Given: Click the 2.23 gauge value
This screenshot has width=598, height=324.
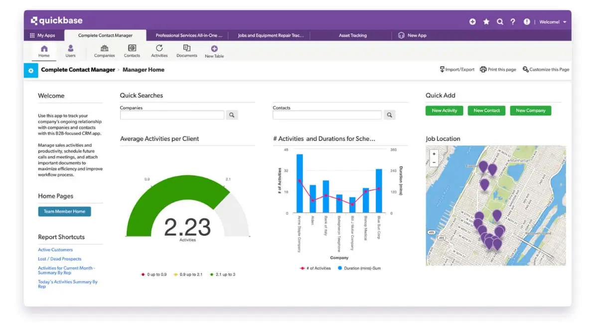Looking at the screenshot, I should click(x=187, y=227).
